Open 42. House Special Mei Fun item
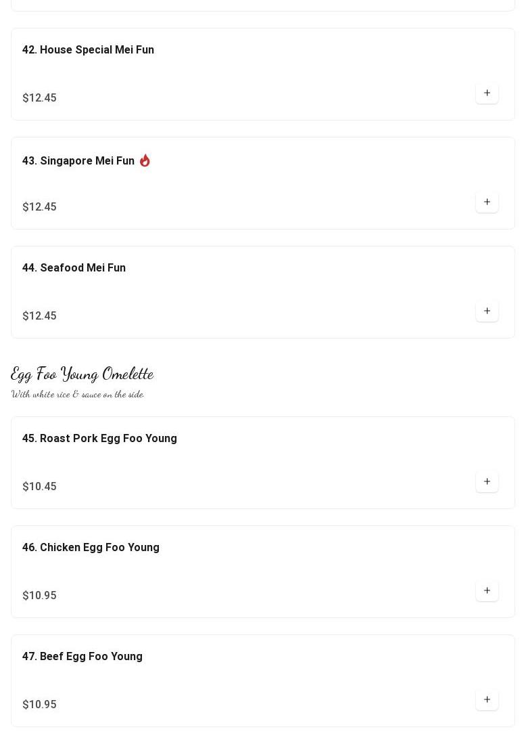 pyautogui.click(x=88, y=50)
